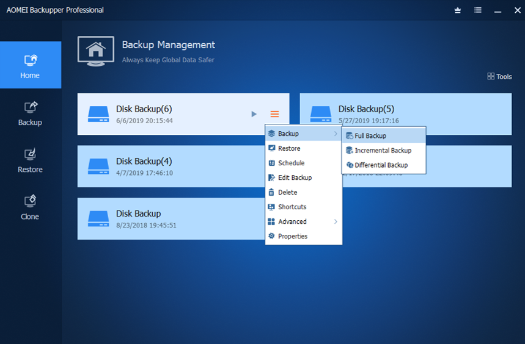Select the Disk Backup(5) task title
This screenshot has height=344, width=525.
tap(366, 109)
